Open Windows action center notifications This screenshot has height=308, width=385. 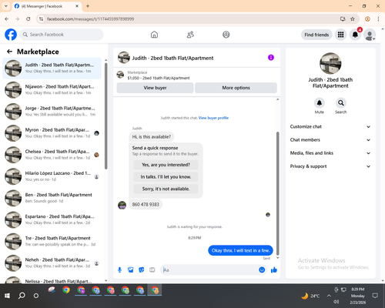(375, 296)
